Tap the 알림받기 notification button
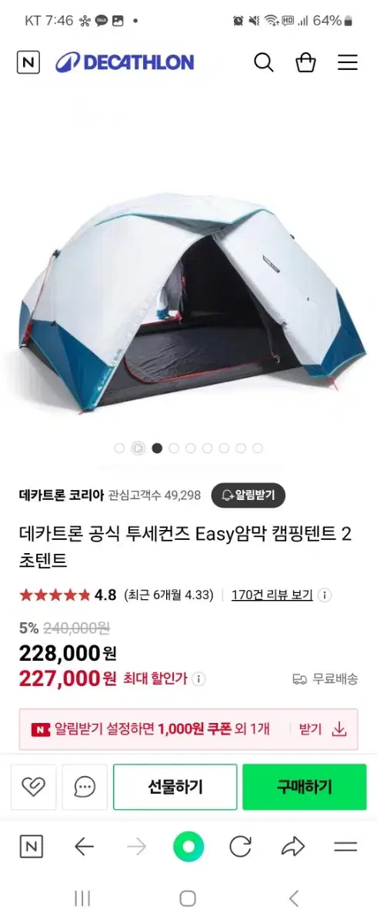377x923 pixels. pos(248,495)
